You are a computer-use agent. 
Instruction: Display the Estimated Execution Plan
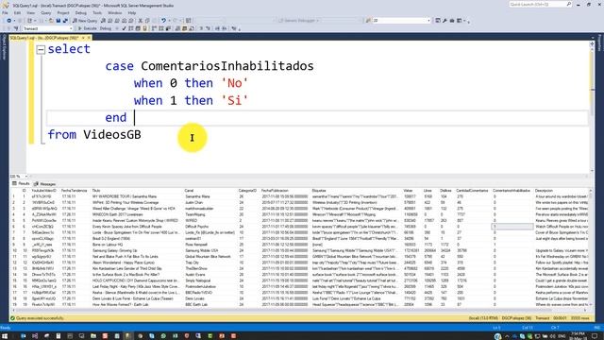(x=130, y=28)
